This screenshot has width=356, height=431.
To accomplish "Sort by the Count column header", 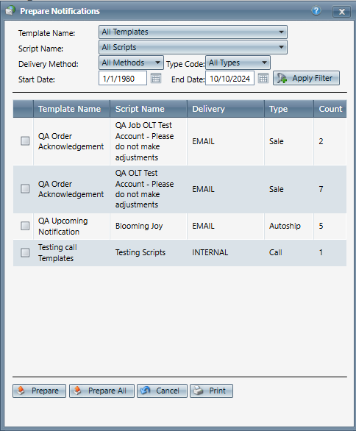I will pos(330,109).
